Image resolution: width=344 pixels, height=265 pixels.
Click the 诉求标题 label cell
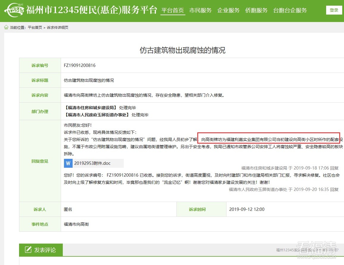(x=40, y=80)
